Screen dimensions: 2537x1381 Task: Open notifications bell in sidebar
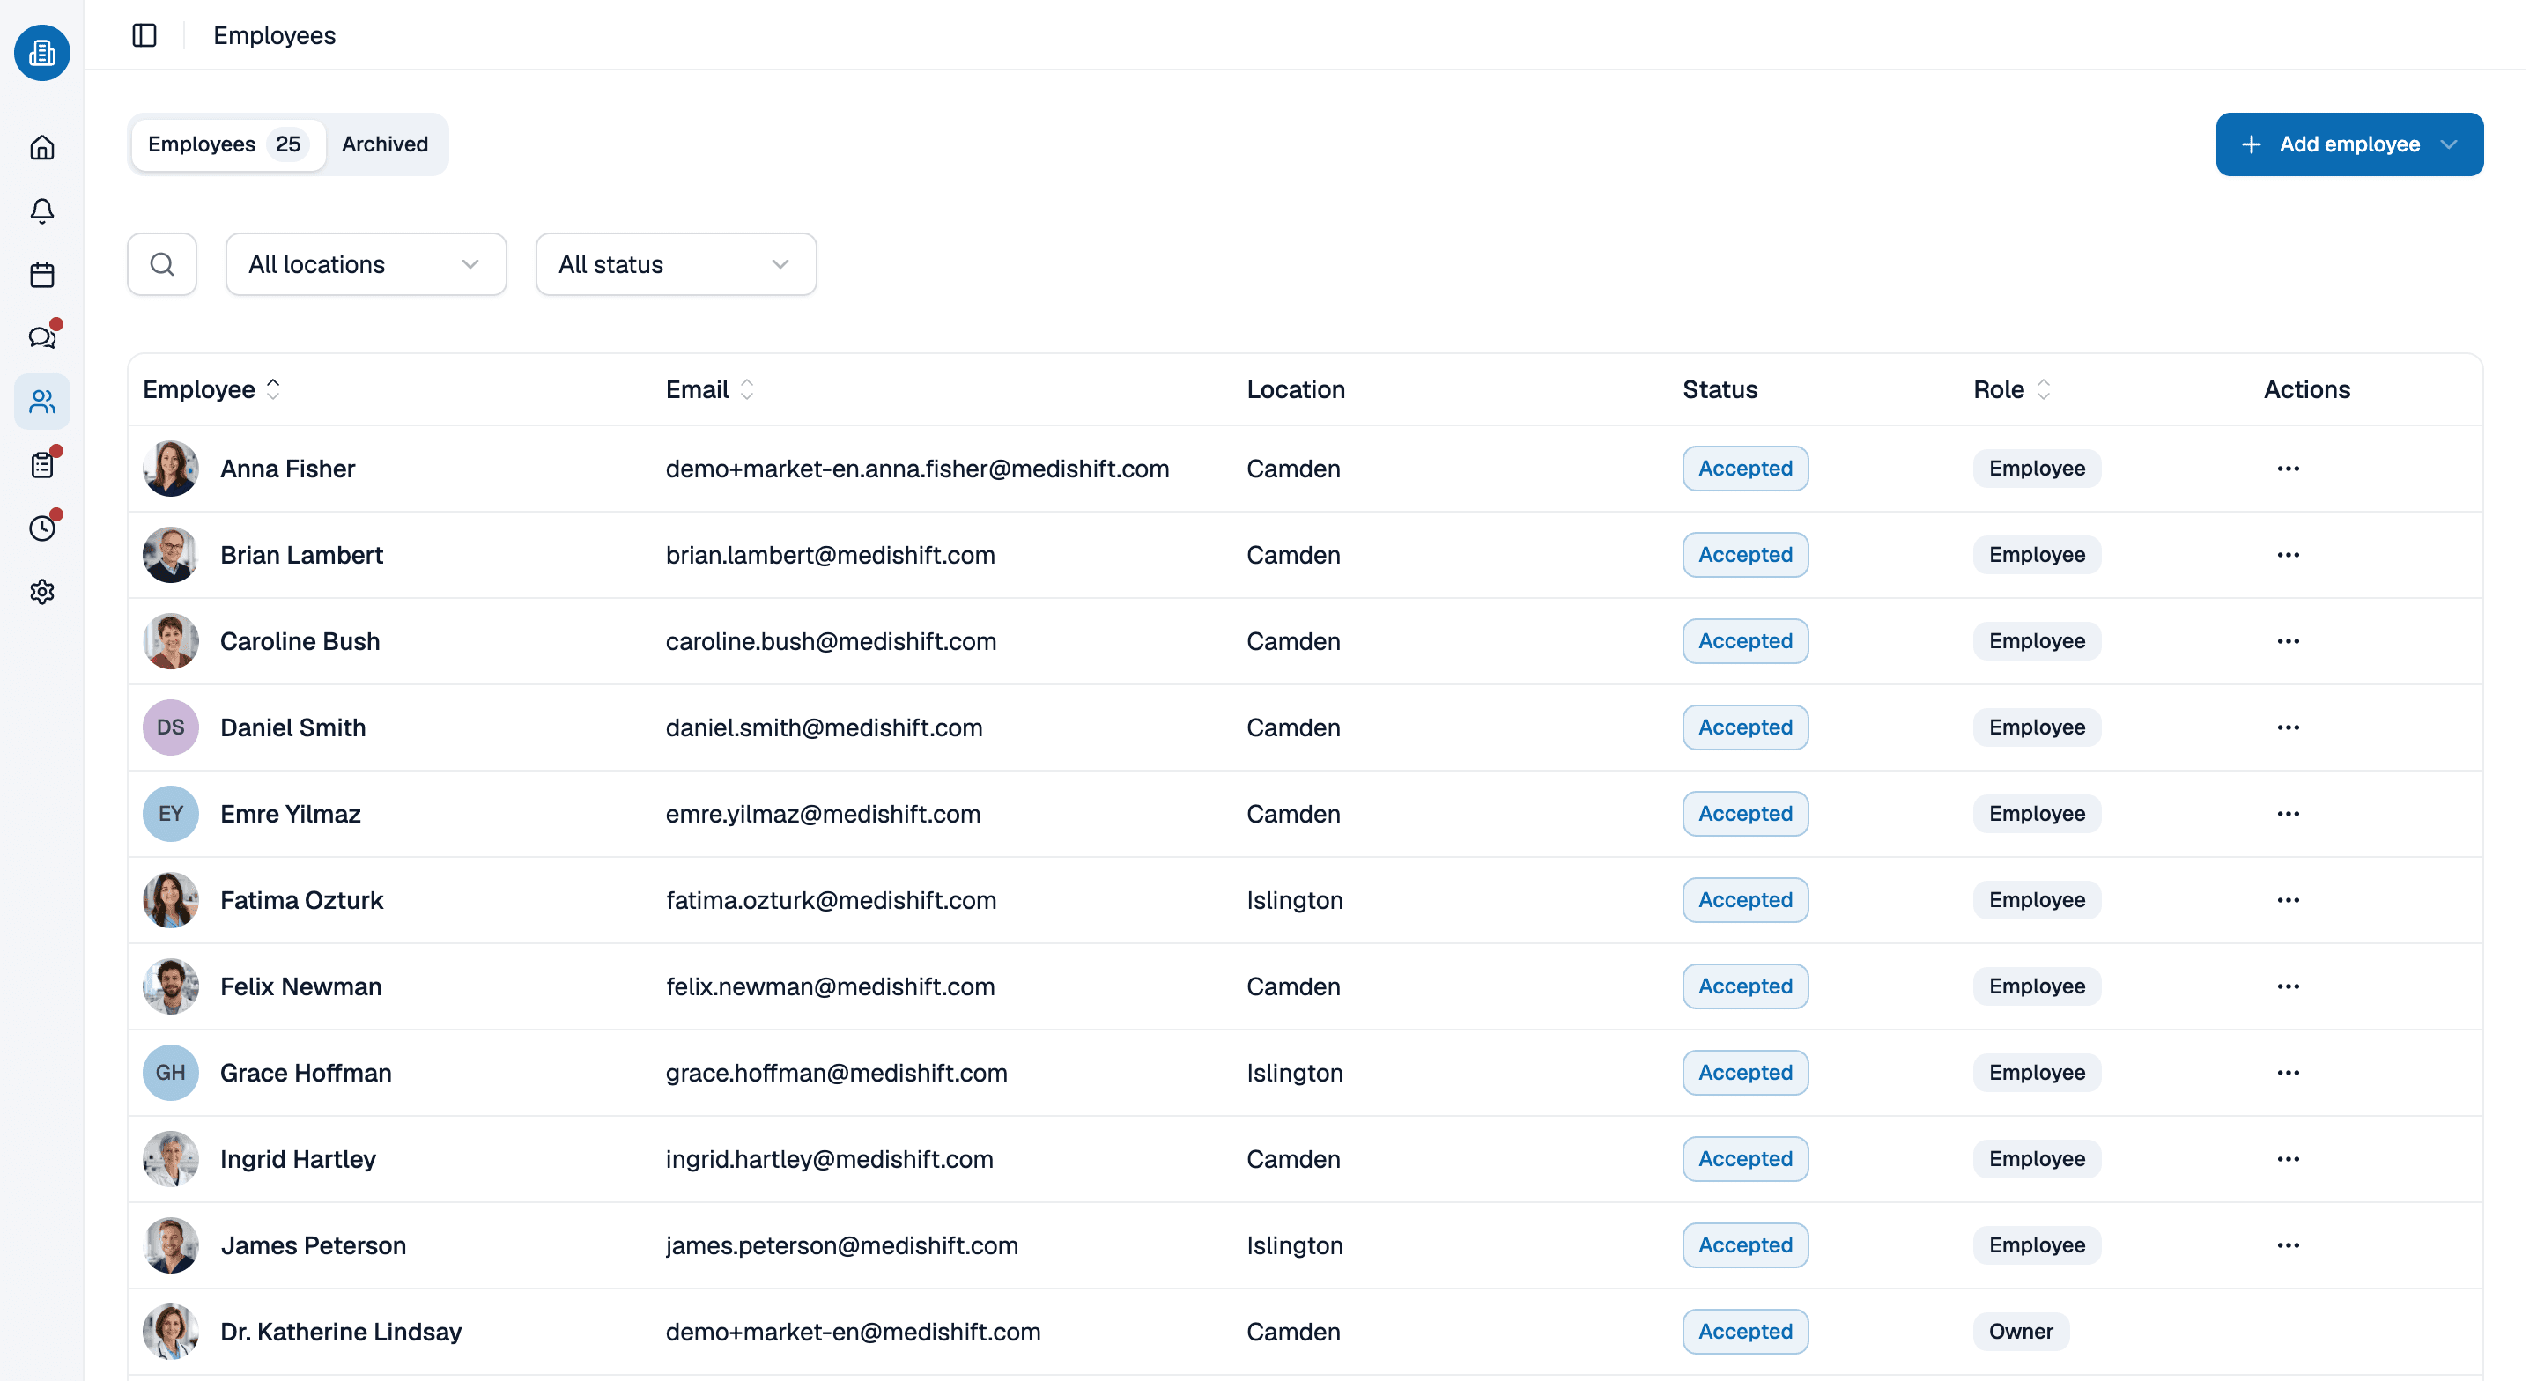click(41, 210)
